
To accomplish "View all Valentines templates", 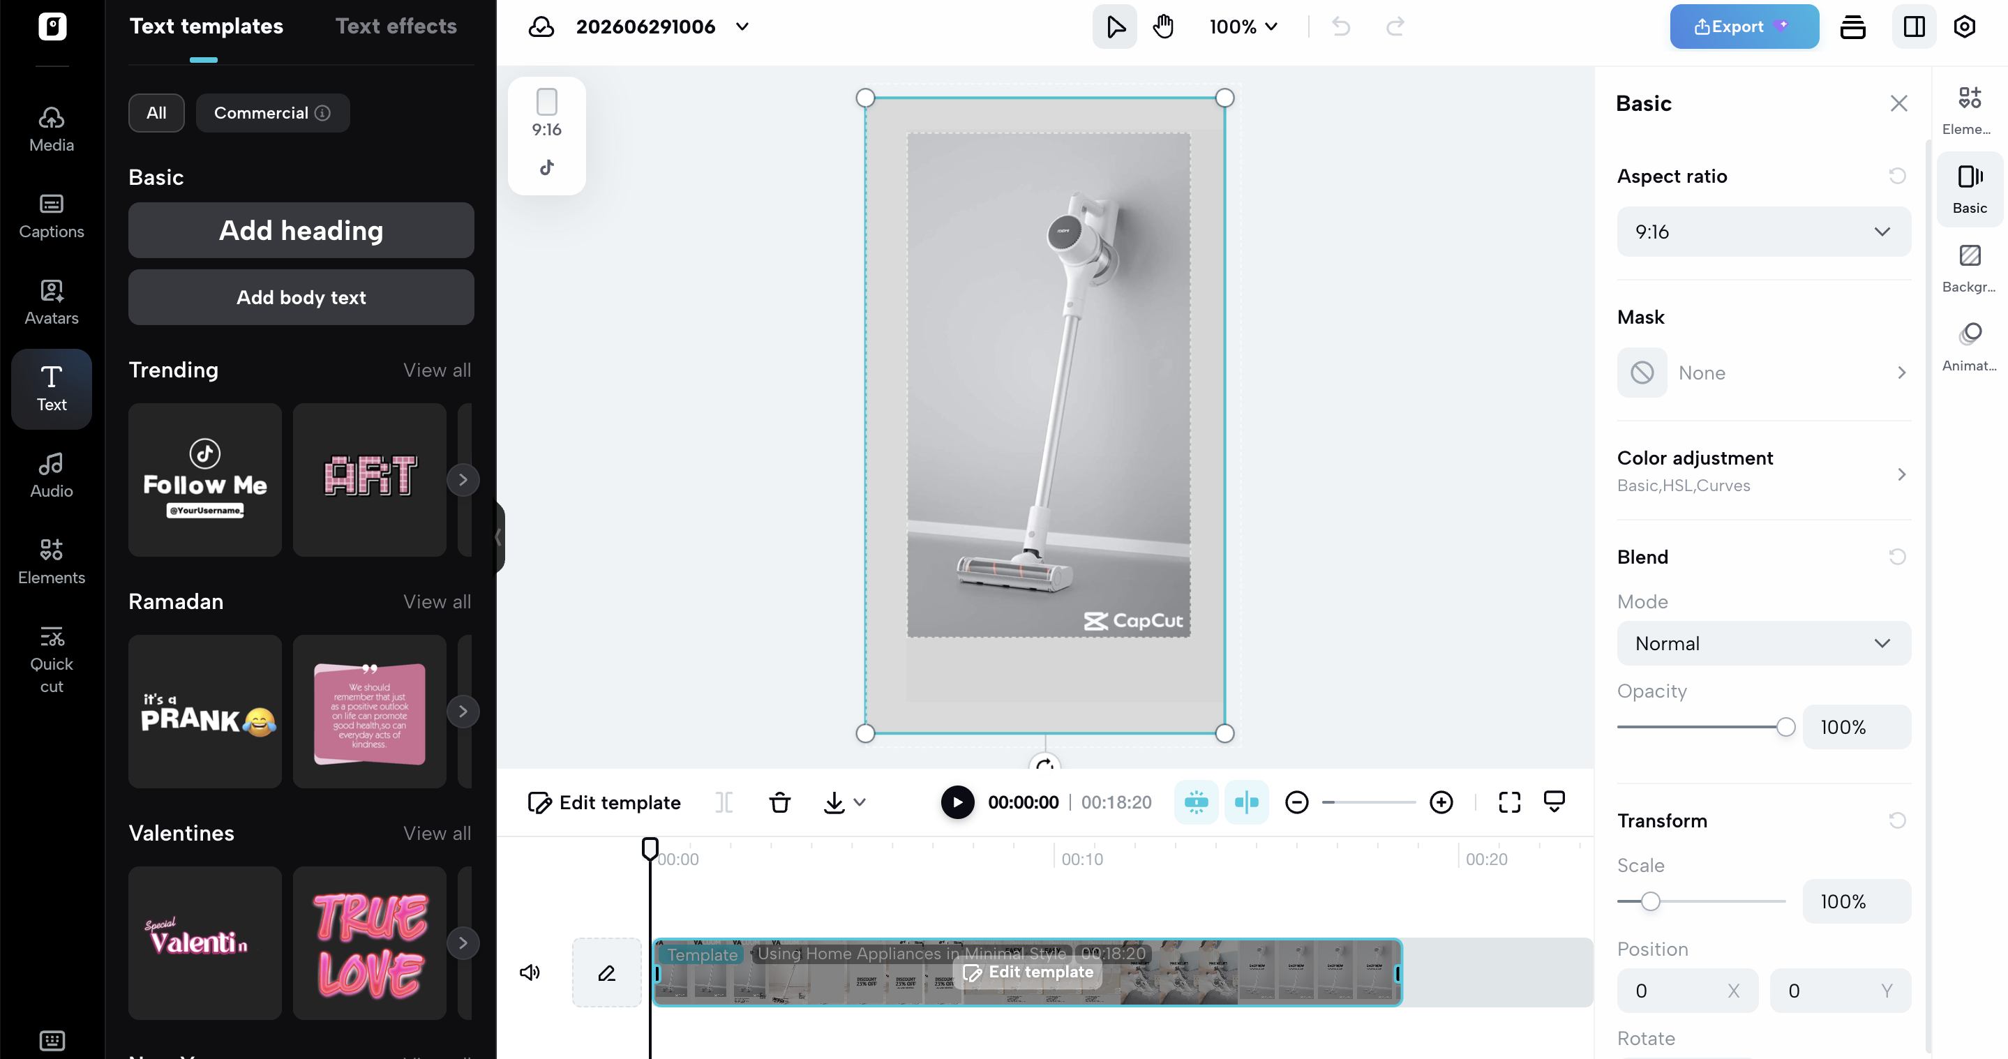I will 437,833.
